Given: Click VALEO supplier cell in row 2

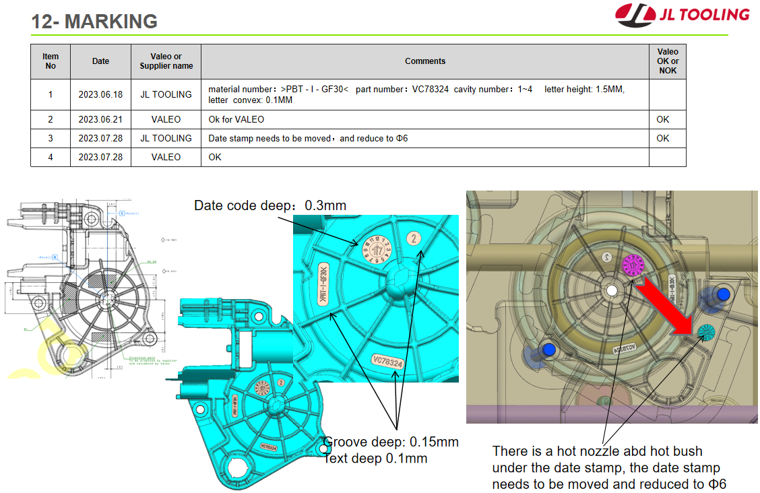Looking at the screenshot, I should pos(166,119).
